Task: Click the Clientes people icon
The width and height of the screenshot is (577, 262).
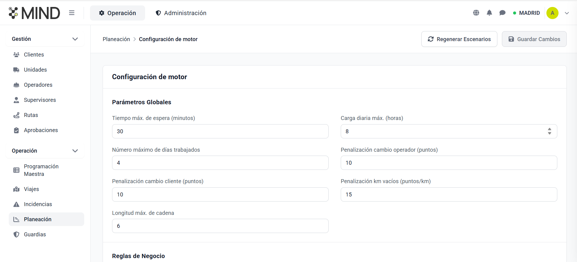Action: 16,55
